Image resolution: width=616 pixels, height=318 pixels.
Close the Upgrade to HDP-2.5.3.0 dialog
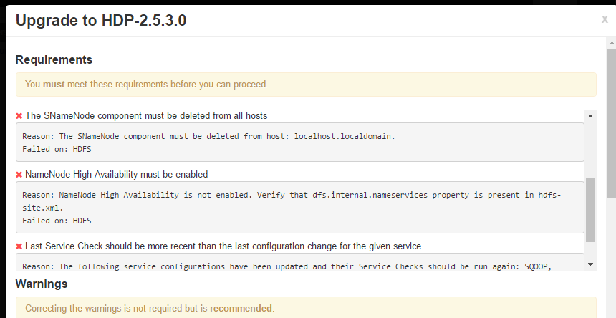pos(605,19)
